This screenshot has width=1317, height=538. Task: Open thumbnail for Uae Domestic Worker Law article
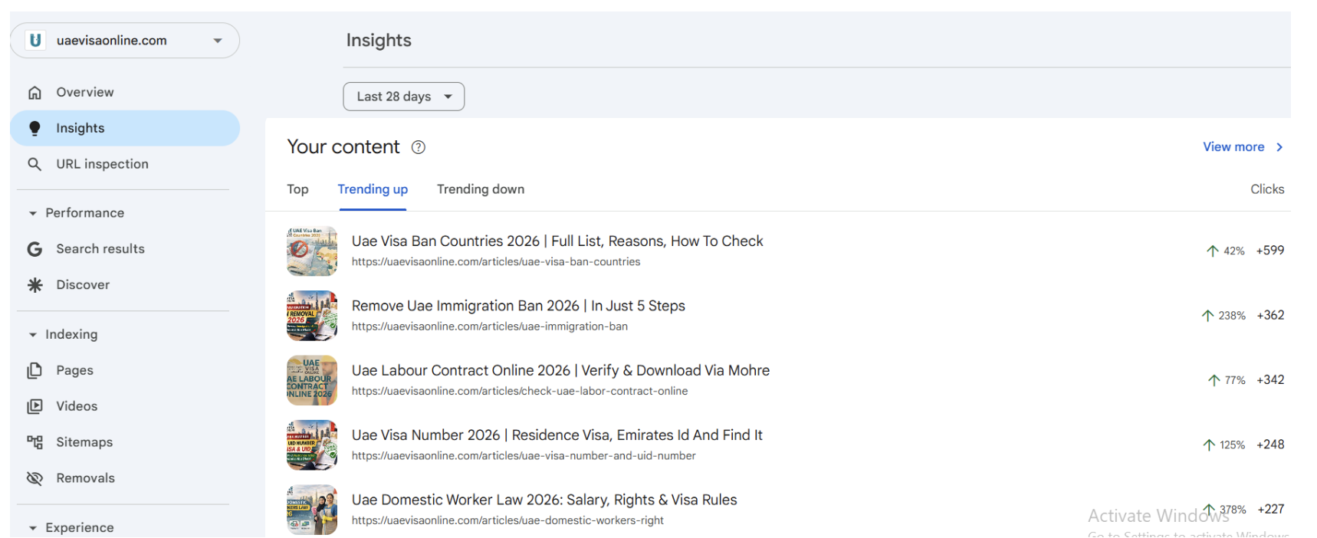click(x=312, y=510)
